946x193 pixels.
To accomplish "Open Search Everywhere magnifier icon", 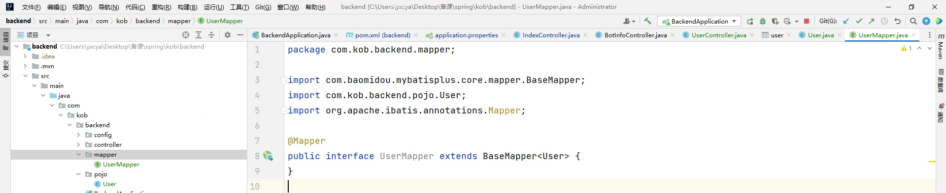I will tap(913, 21).
